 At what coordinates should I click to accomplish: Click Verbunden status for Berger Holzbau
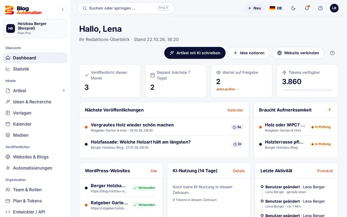click(144, 188)
